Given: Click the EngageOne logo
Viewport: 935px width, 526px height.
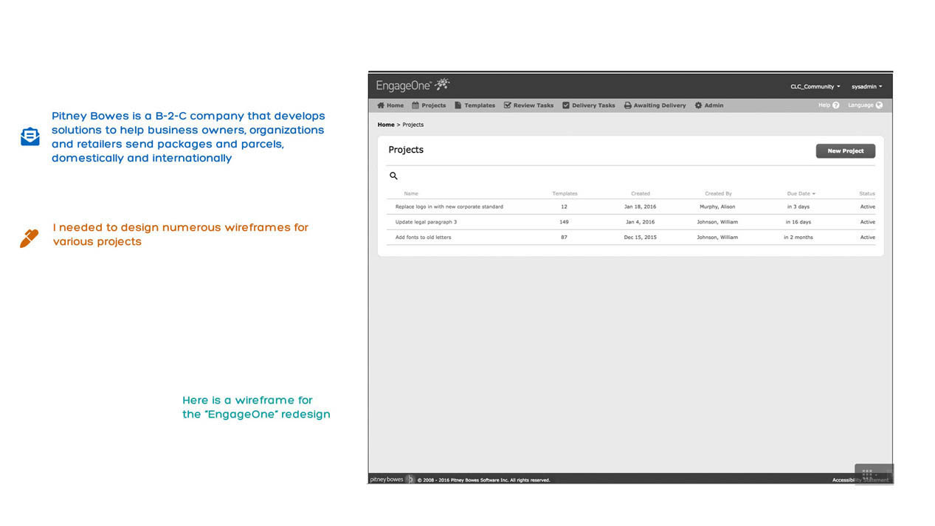Looking at the screenshot, I should [x=413, y=86].
